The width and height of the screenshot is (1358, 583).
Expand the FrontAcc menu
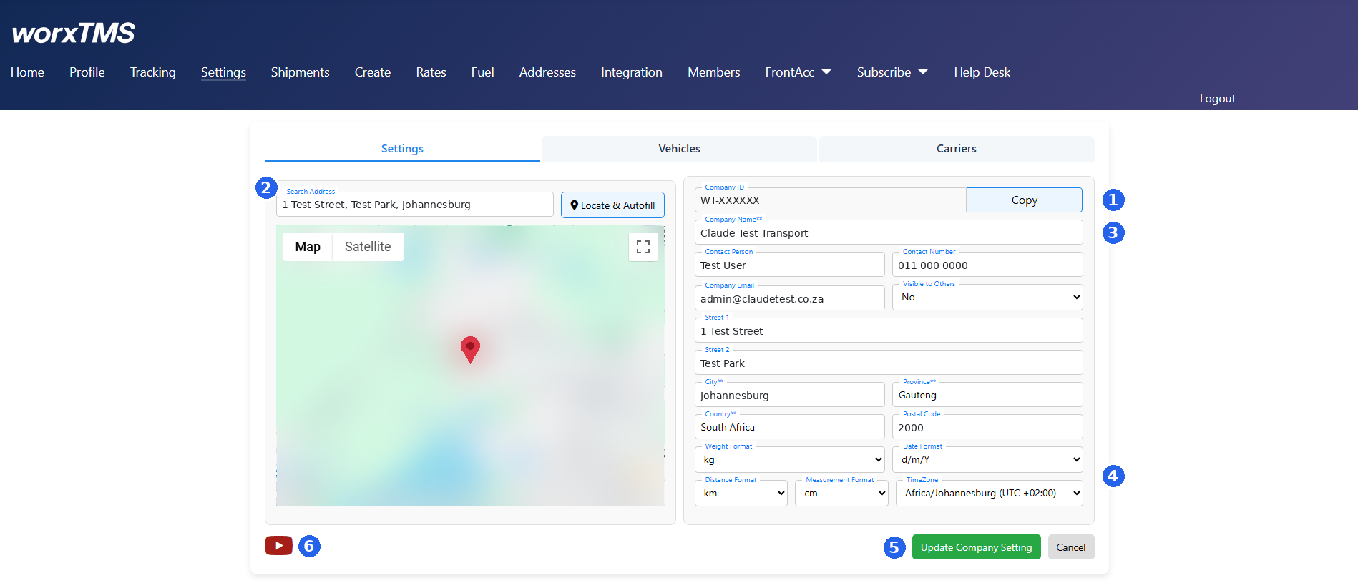click(798, 72)
